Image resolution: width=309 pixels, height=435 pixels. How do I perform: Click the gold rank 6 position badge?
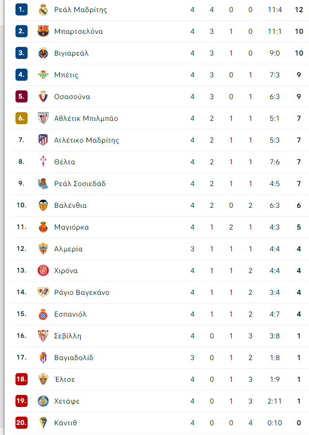click(21, 118)
